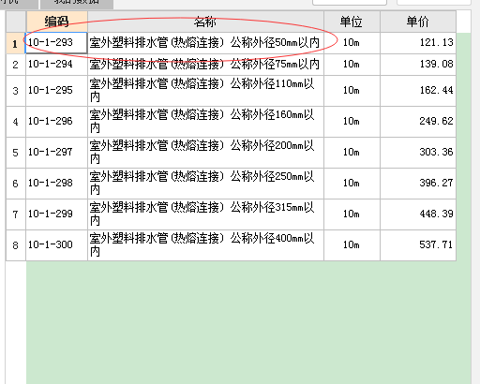Click the 单位 column header

[x=352, y=22]
